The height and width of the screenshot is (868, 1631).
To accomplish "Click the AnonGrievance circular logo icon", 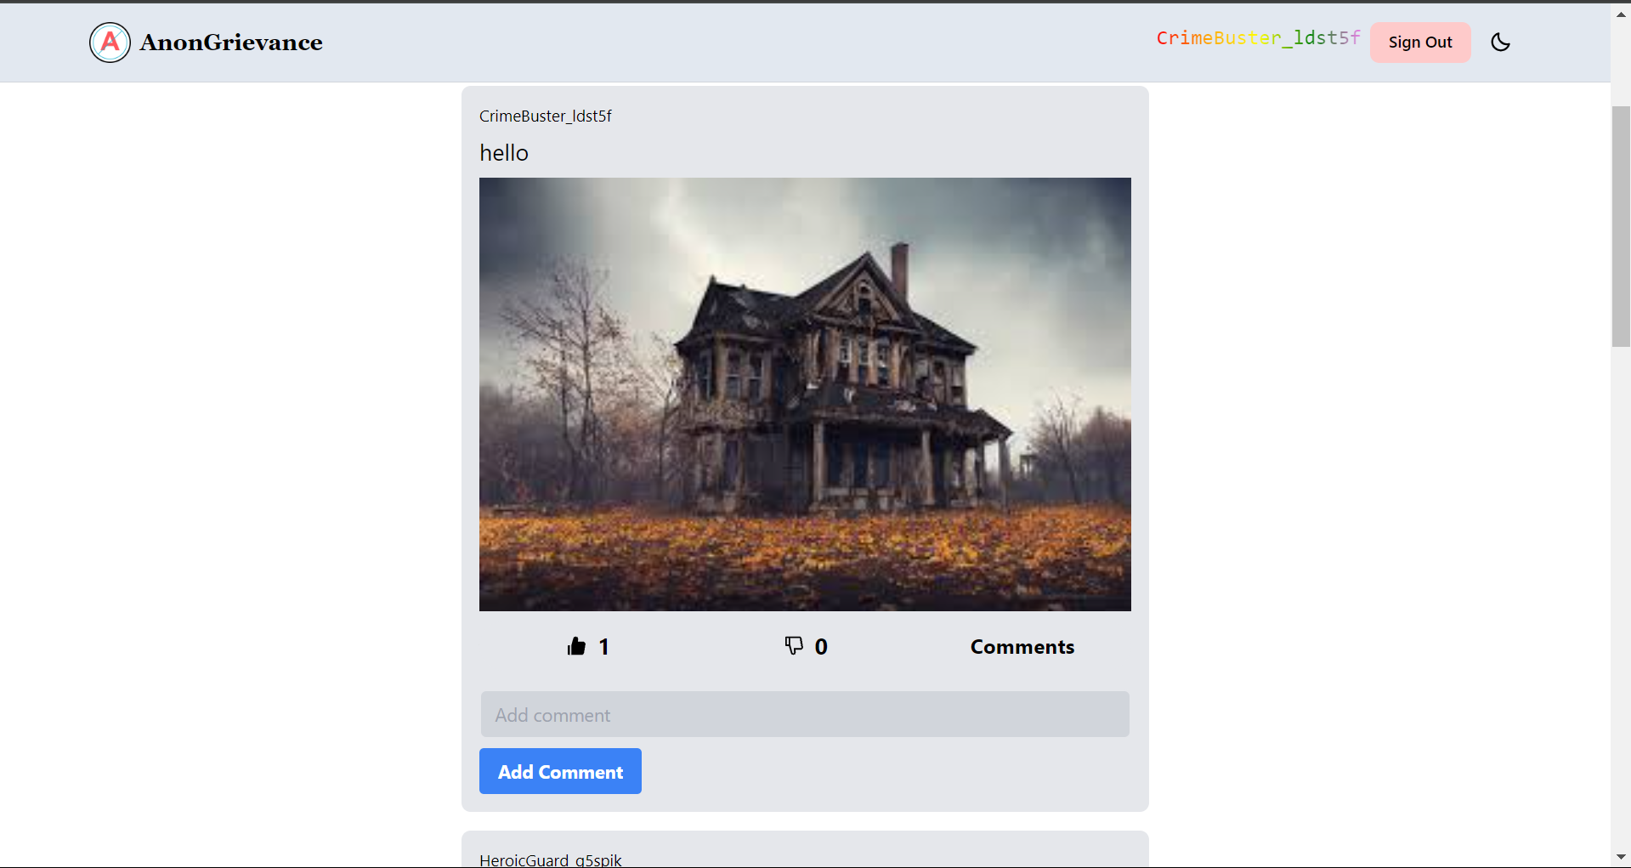I will point(110,43).
